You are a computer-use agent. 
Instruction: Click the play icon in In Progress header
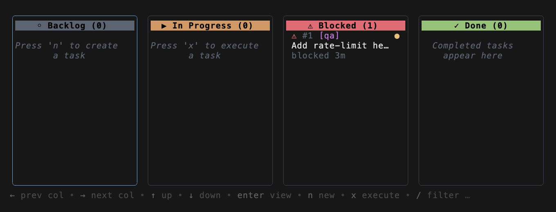(x=164, y=26)
